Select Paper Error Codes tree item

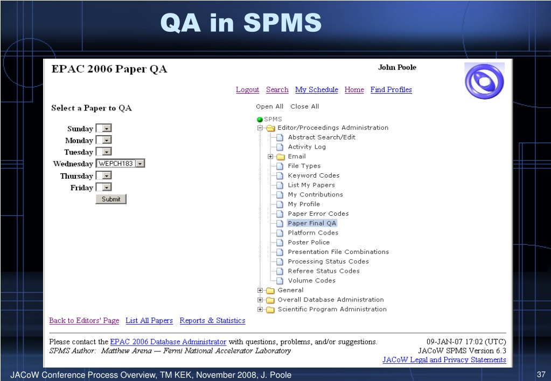point(318,214)
